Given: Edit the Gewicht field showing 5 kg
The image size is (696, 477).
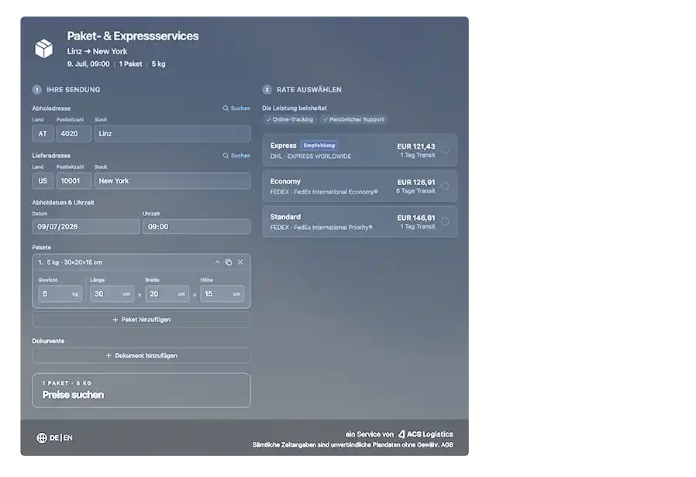Looking at the screenshot, I should pyautogui.click(x=60, y=294).
